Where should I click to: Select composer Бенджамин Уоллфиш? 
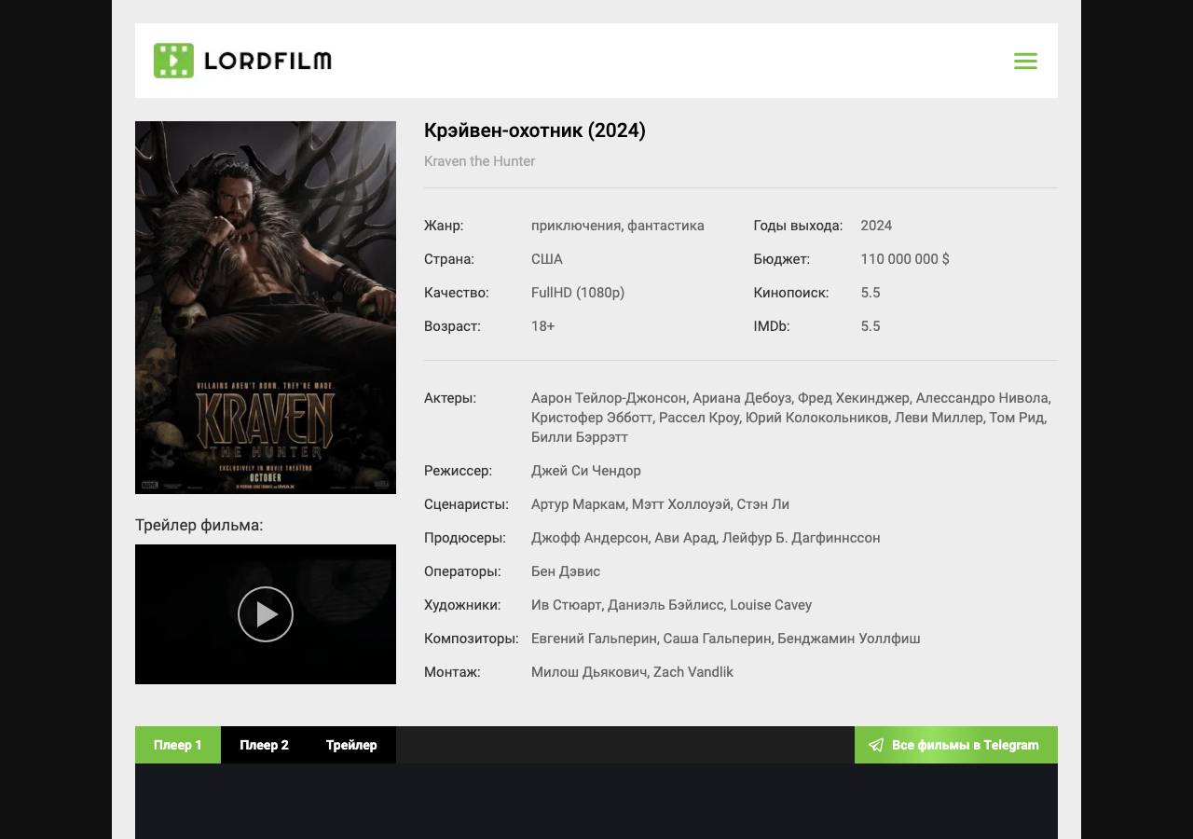coord(849,639)
